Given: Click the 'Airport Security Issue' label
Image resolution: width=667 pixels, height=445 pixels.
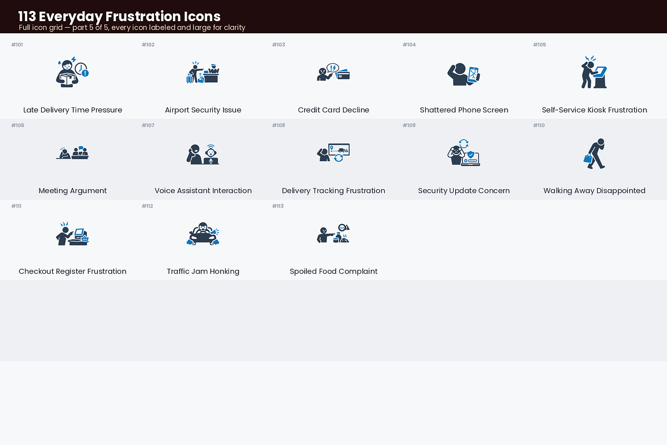Looking at the screenshot, I should pos(203,110).
